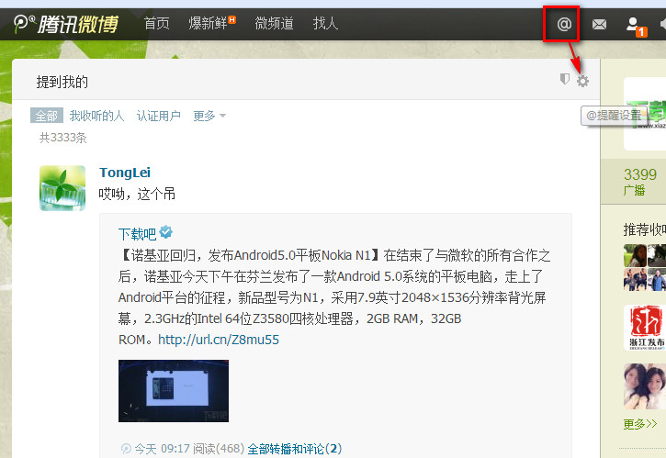
Task: Click the shield filter icon beside the gear
Action: click(564, 79)
